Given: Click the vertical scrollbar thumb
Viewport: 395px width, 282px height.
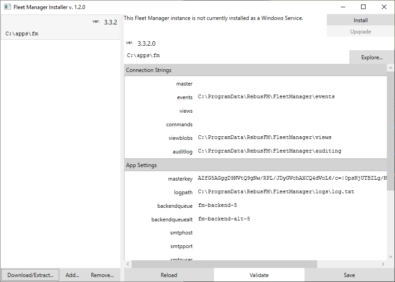Looking at the screenshot, I should 390,131.
